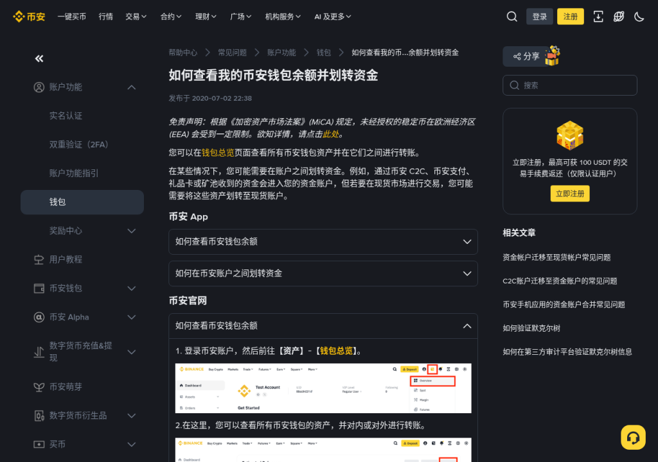
Task: Open 钱包总览 link in step 1
Action: (x=337, y=351)
